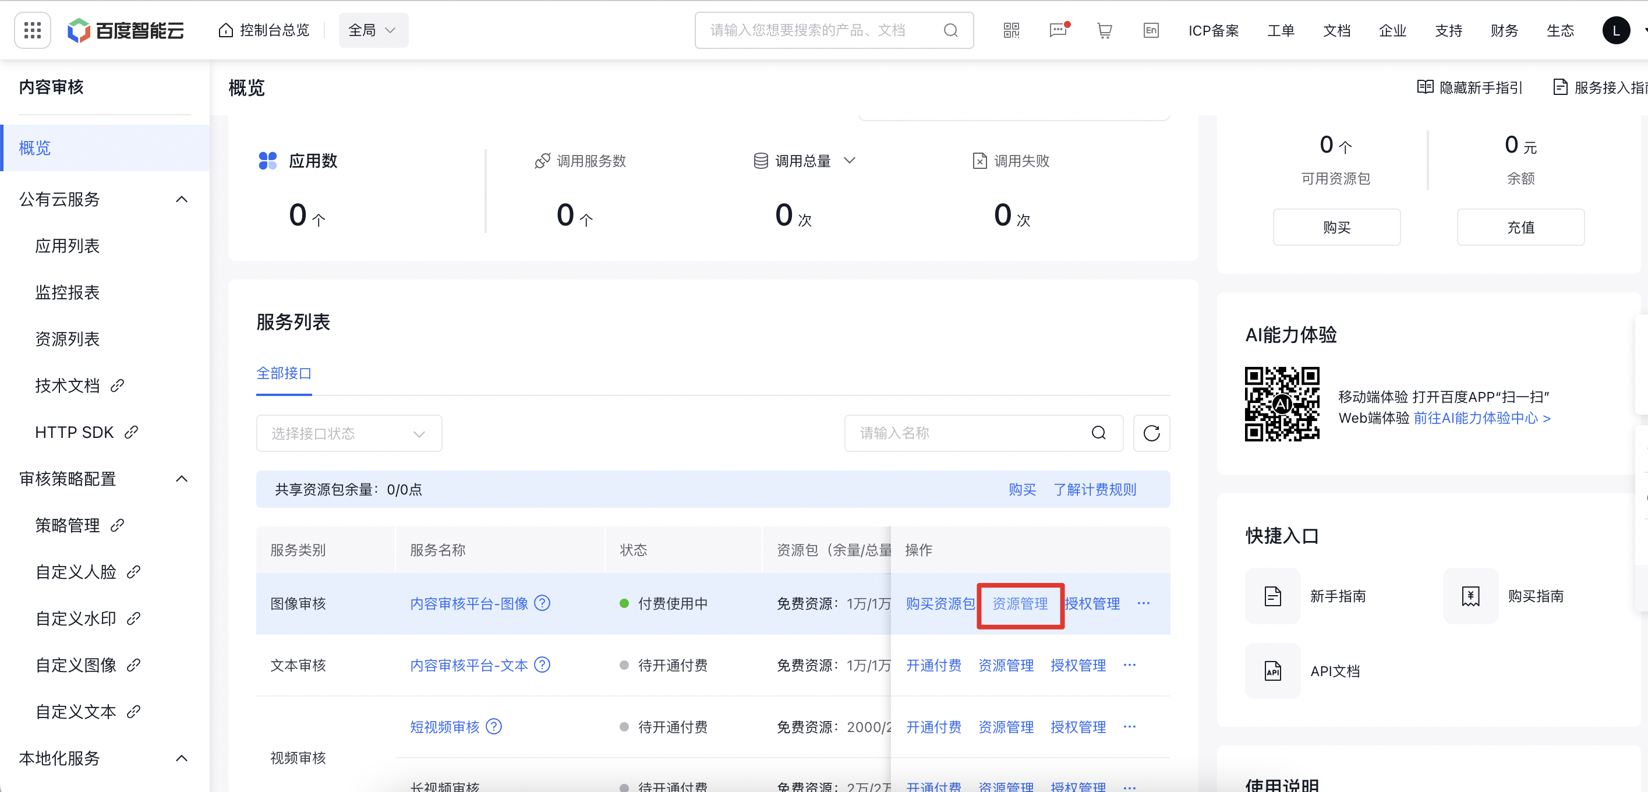The width and height of the screenshot is (1648, 792).
Task: Open help icon beside 短视频审核
Action: click(x=494, y=727)
